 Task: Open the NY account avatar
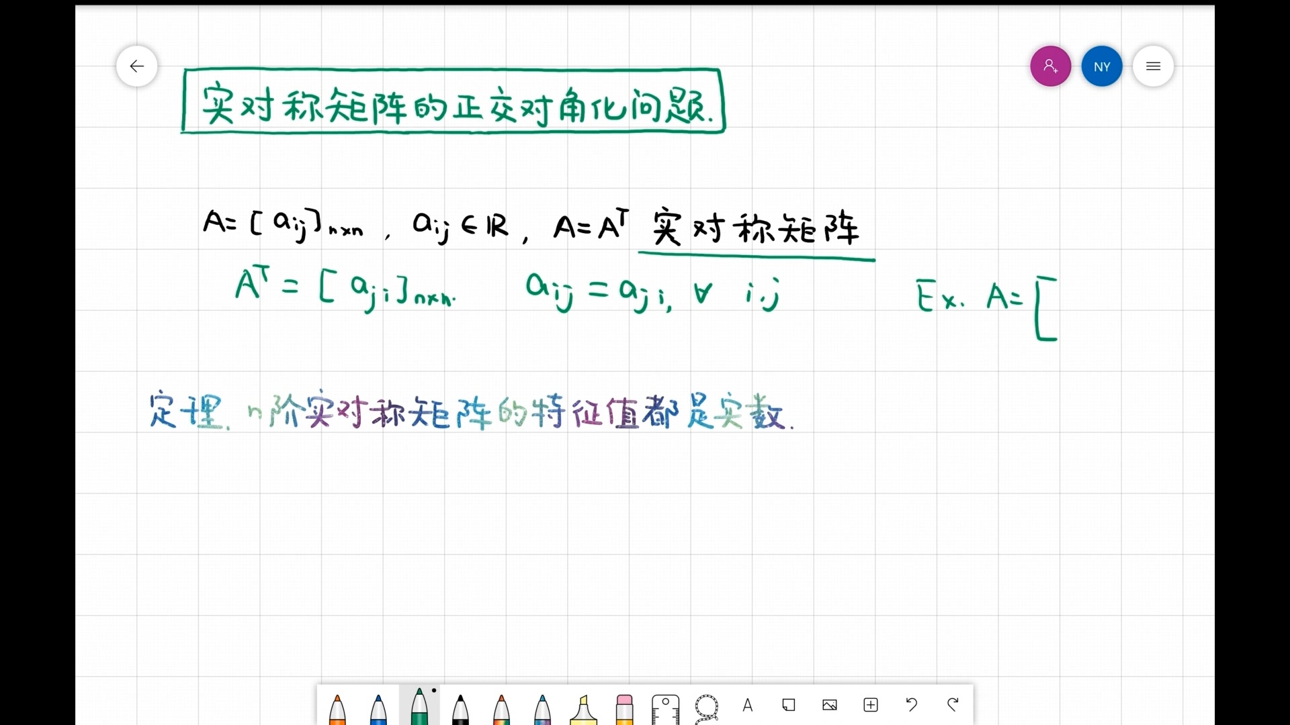1101,66
